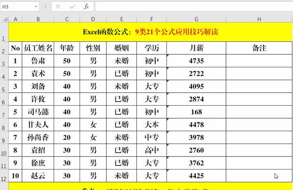Select column B header

(x=38, y=19)
